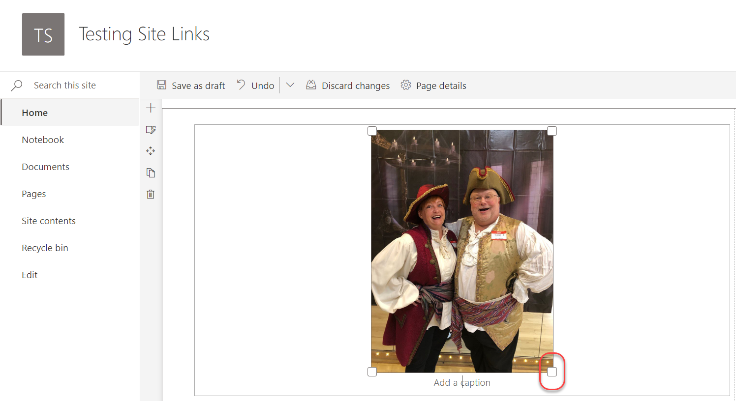
Task: Grab the top-left image resize handle
Action: click(372, 131)
